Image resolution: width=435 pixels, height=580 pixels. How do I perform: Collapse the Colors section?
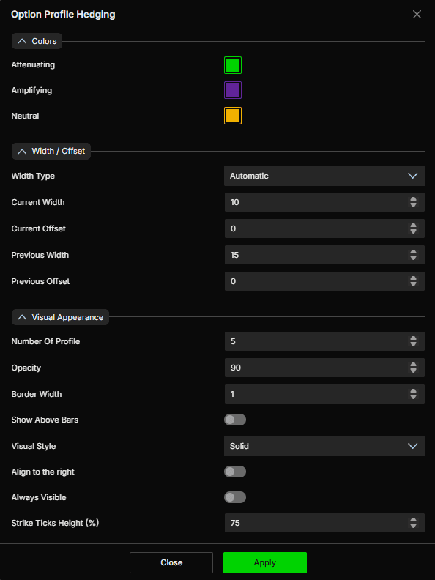(x=37, y=41)
